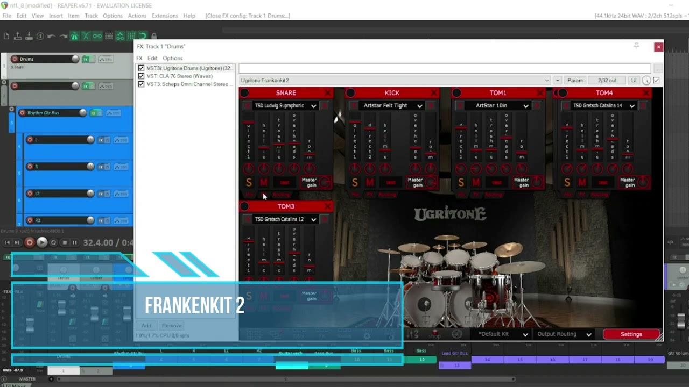The image size is (689, 387).
Task: Click the Param button
Action: (575, 80)
